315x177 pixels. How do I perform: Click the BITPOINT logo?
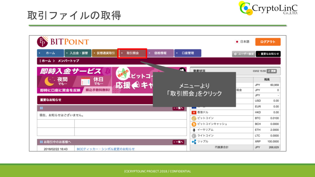63,42
